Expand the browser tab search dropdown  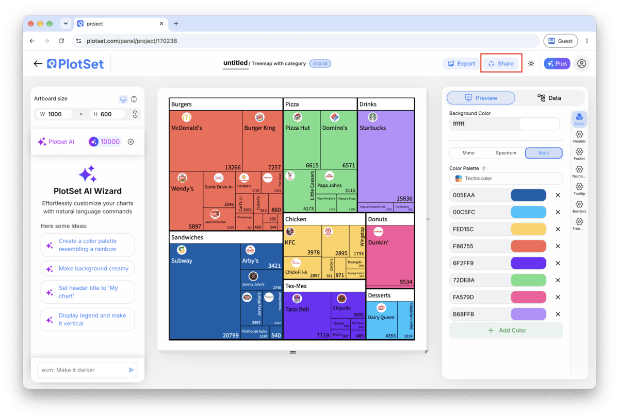65,24
